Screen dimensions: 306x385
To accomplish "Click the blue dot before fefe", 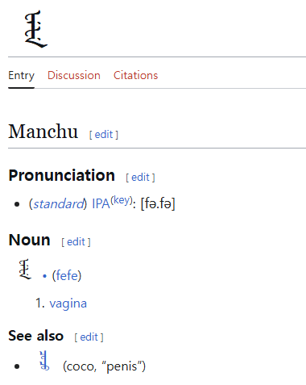I will (x=44, y=276).
